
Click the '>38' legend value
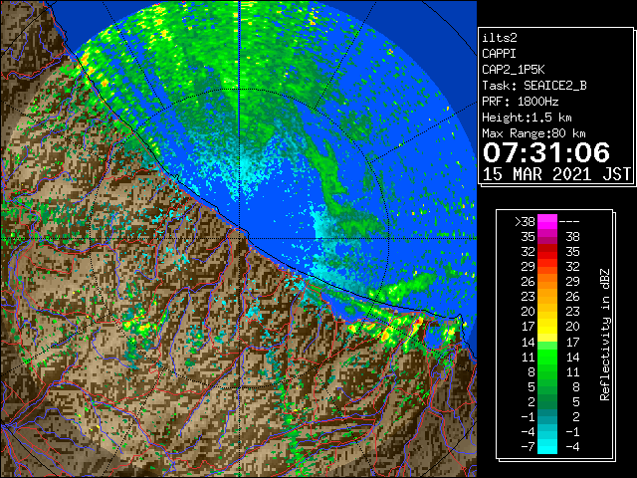point(525,222)
